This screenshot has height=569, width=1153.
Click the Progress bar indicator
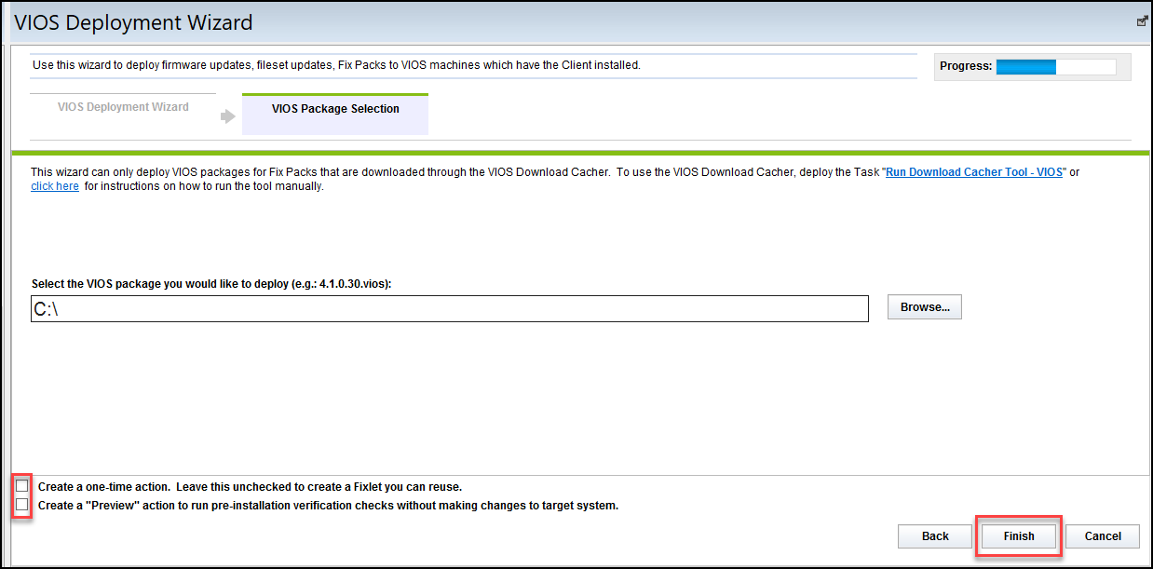coord(1056,67)
